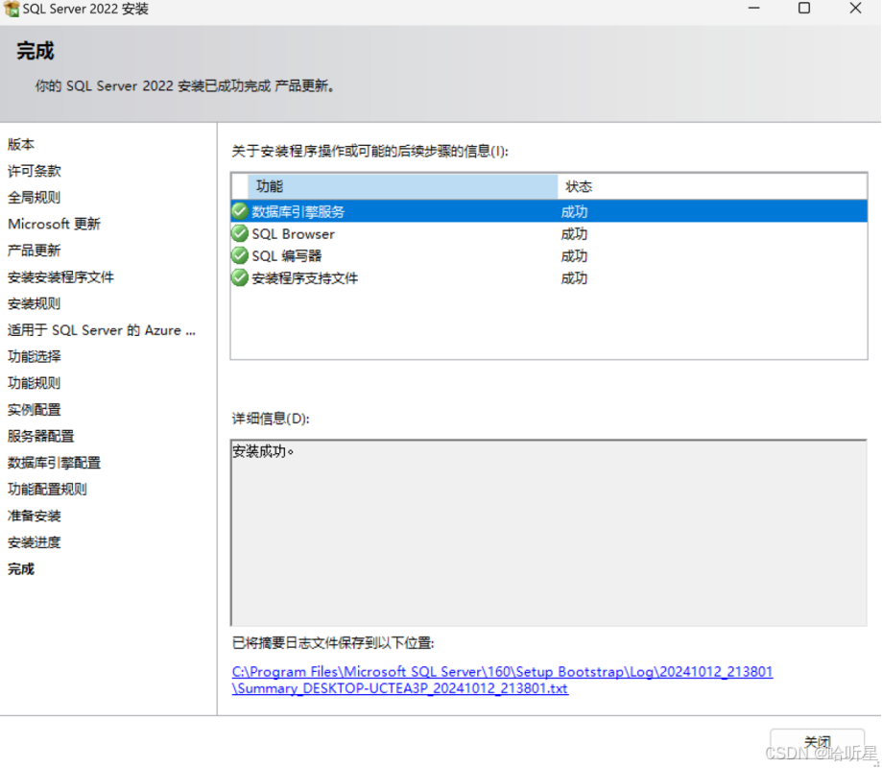Image resolution: width=882 pixels, height=768 pixels.
Task: Click the 详细信息(D): label
Action: click(271, 418)
